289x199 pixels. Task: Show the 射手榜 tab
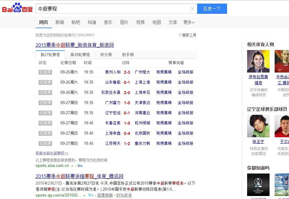pos(128,55)
